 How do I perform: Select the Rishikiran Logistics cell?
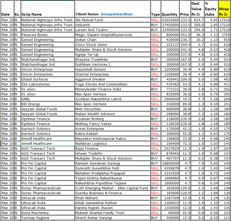click(113, 143)
